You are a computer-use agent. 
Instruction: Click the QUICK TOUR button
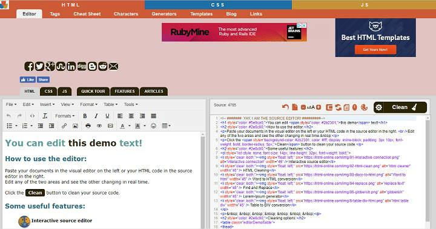coord(93,91)
